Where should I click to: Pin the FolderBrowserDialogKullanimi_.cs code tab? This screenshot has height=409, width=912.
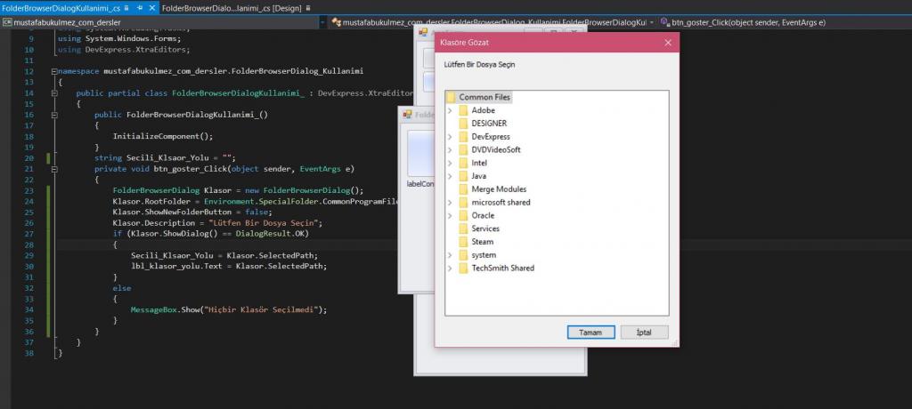[140, 8]
